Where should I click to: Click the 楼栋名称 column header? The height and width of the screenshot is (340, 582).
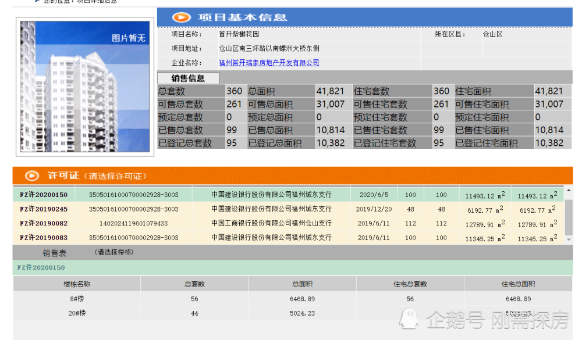pyautogui.click(x=77, y=284)
